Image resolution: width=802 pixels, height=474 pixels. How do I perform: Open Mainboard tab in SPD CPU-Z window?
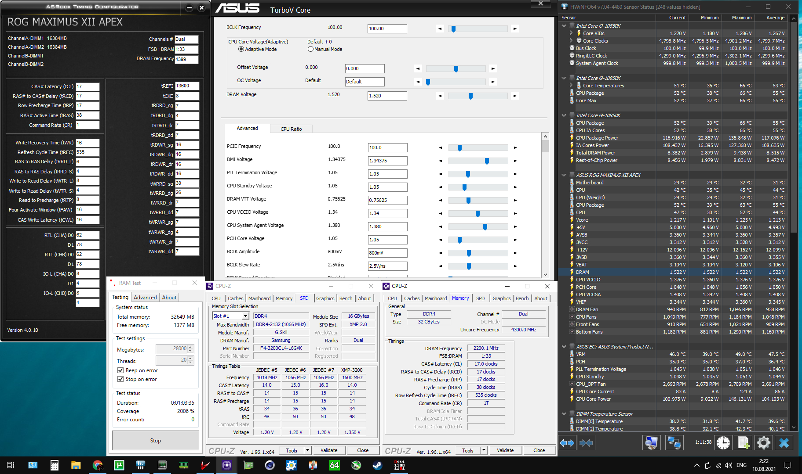coord(259,298)
